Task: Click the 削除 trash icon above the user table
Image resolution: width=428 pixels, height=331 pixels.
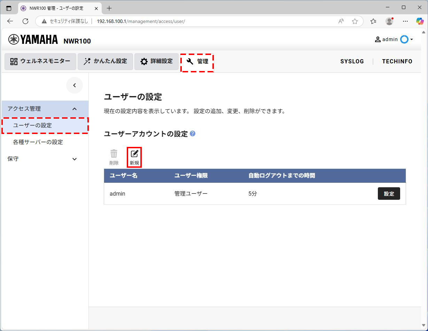Action: point(114,153)
